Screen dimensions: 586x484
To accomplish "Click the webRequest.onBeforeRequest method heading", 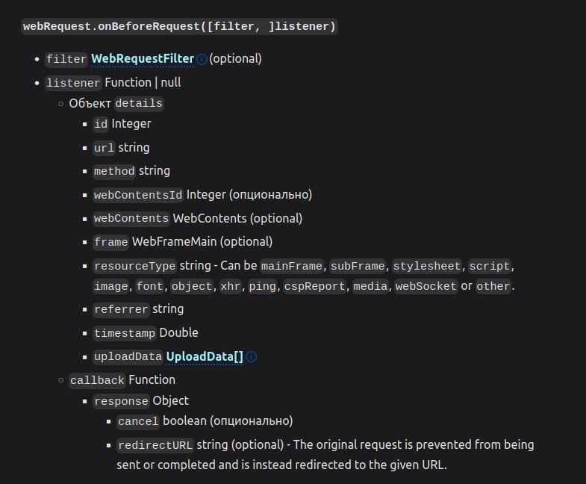I will 179,27.
